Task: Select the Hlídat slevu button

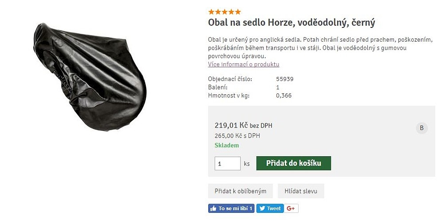Action: pyautogui.click(x=301, y=191)
